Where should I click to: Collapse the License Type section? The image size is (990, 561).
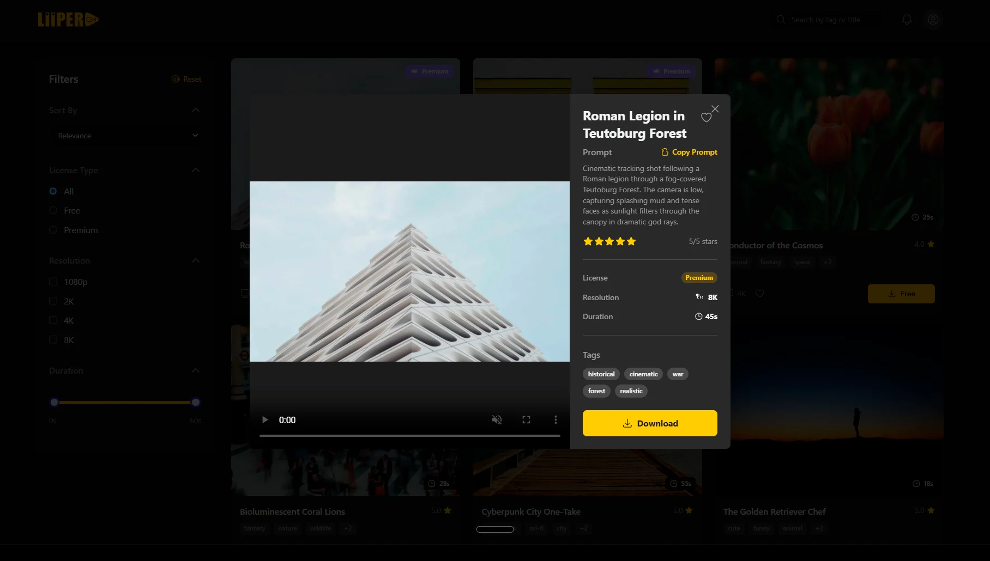click(196, 170)
